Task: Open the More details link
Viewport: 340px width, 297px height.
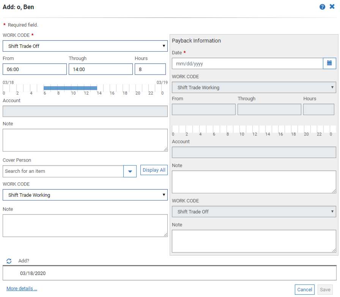Action: click(x=22, y=289)
